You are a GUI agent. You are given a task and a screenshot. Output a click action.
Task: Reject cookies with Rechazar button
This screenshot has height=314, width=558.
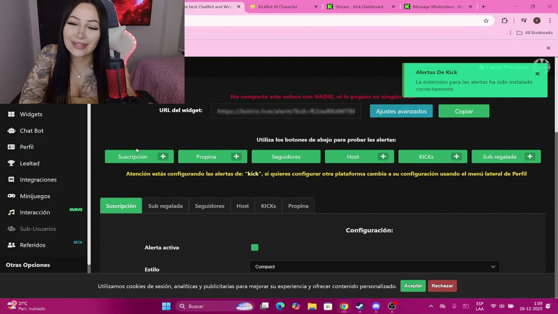tap(442, 286)
